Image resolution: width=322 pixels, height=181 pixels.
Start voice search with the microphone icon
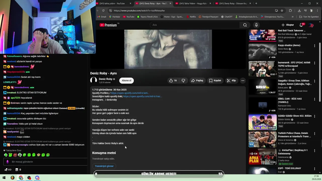click(x=256, y=25)
